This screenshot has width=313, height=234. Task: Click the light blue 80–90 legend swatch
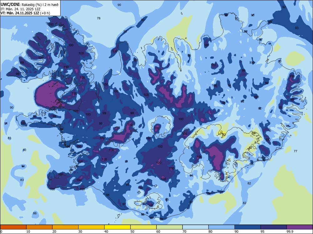221,227
